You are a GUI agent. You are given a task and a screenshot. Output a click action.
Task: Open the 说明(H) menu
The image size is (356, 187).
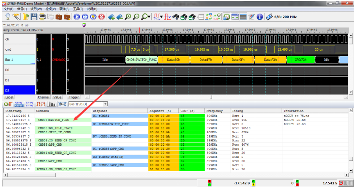(x=92, y=9)
